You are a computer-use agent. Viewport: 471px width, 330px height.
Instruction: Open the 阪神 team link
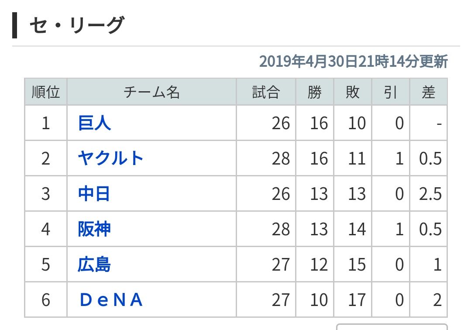pos(94,229)
